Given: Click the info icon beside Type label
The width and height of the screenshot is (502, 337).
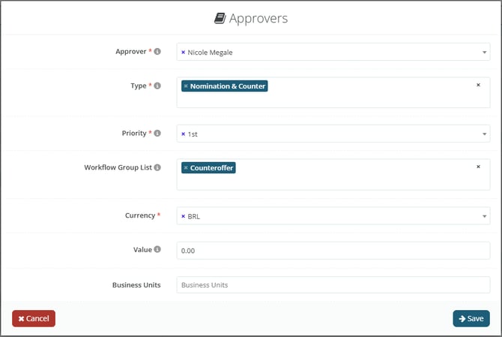Looking at the screenshot, I should (157, 86).
